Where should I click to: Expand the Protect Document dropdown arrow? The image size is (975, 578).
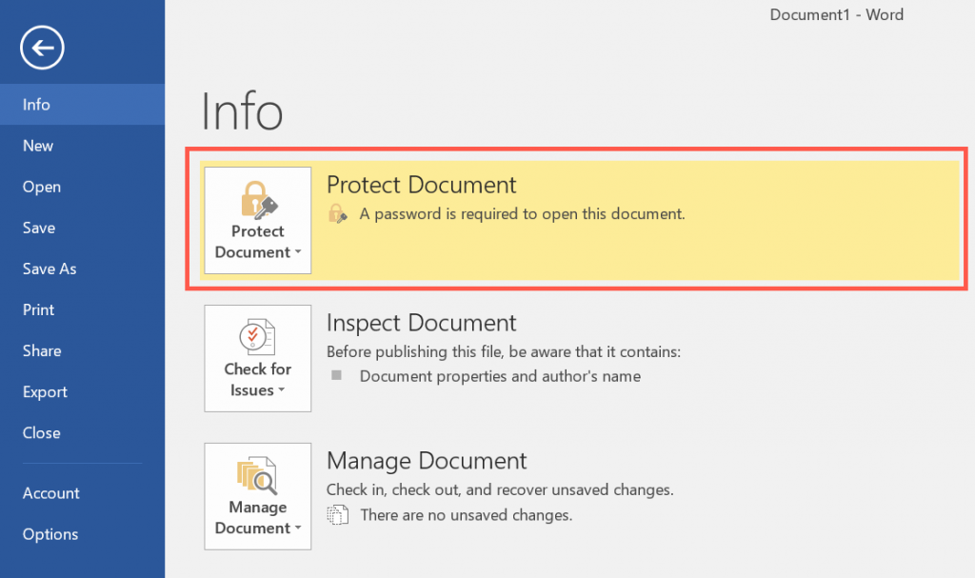298,253
